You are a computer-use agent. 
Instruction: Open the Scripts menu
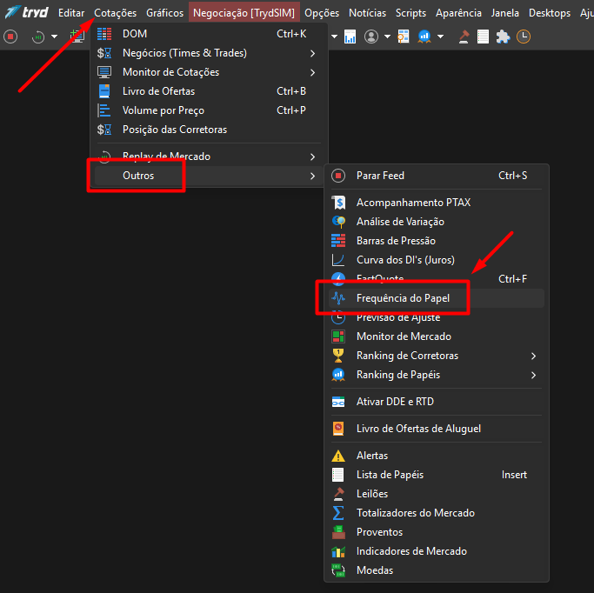(410, 13)
